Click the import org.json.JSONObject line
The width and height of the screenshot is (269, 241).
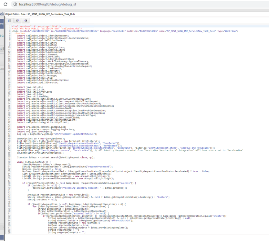[34, 131]
